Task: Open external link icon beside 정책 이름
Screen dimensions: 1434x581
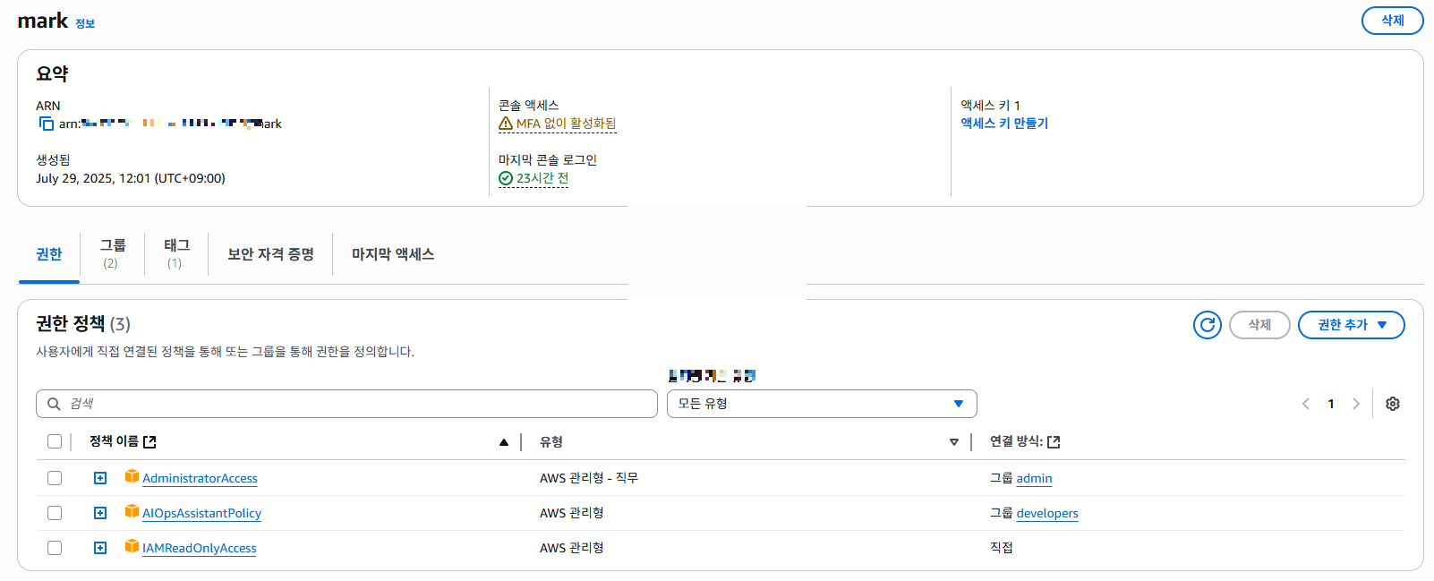Action: pyautogui.click(x=149, y=442)
